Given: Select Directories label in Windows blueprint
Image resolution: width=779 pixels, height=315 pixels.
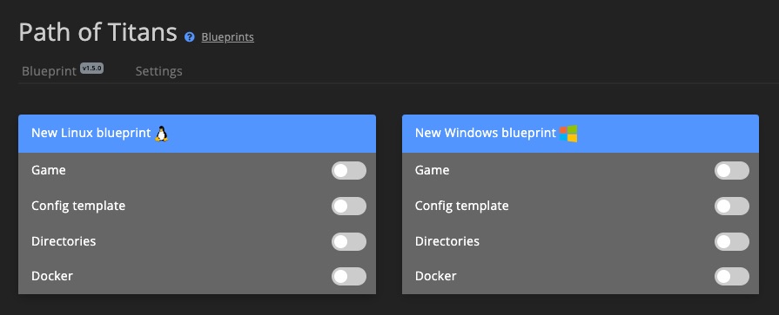Looking at the screenshot, I should (x=447, y=241).
